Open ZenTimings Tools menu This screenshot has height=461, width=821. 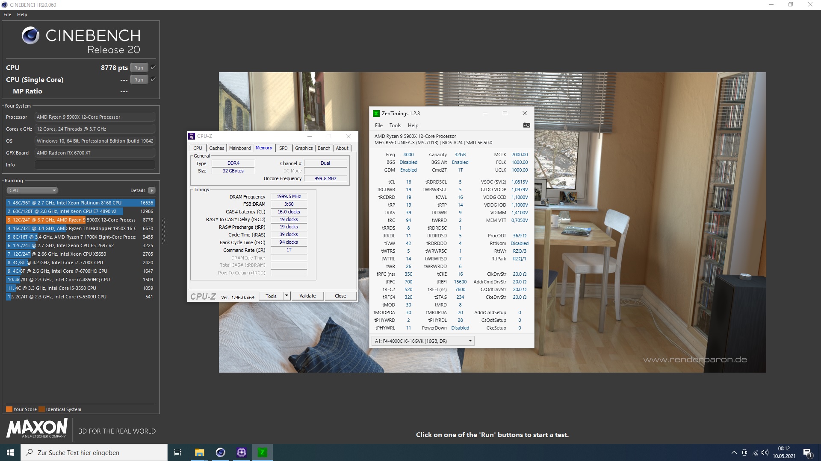pyautogui.click(x=395, y=125)
